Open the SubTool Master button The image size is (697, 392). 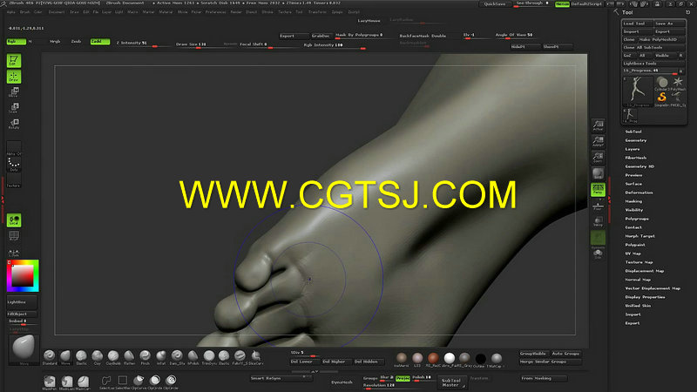click(450, 382)
